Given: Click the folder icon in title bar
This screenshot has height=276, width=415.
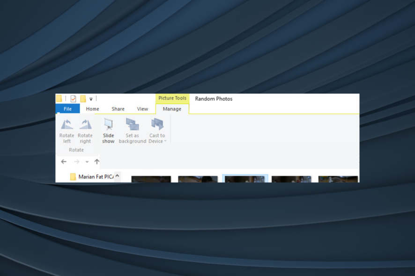Looking at the screenshot, I should pos(59,99).
